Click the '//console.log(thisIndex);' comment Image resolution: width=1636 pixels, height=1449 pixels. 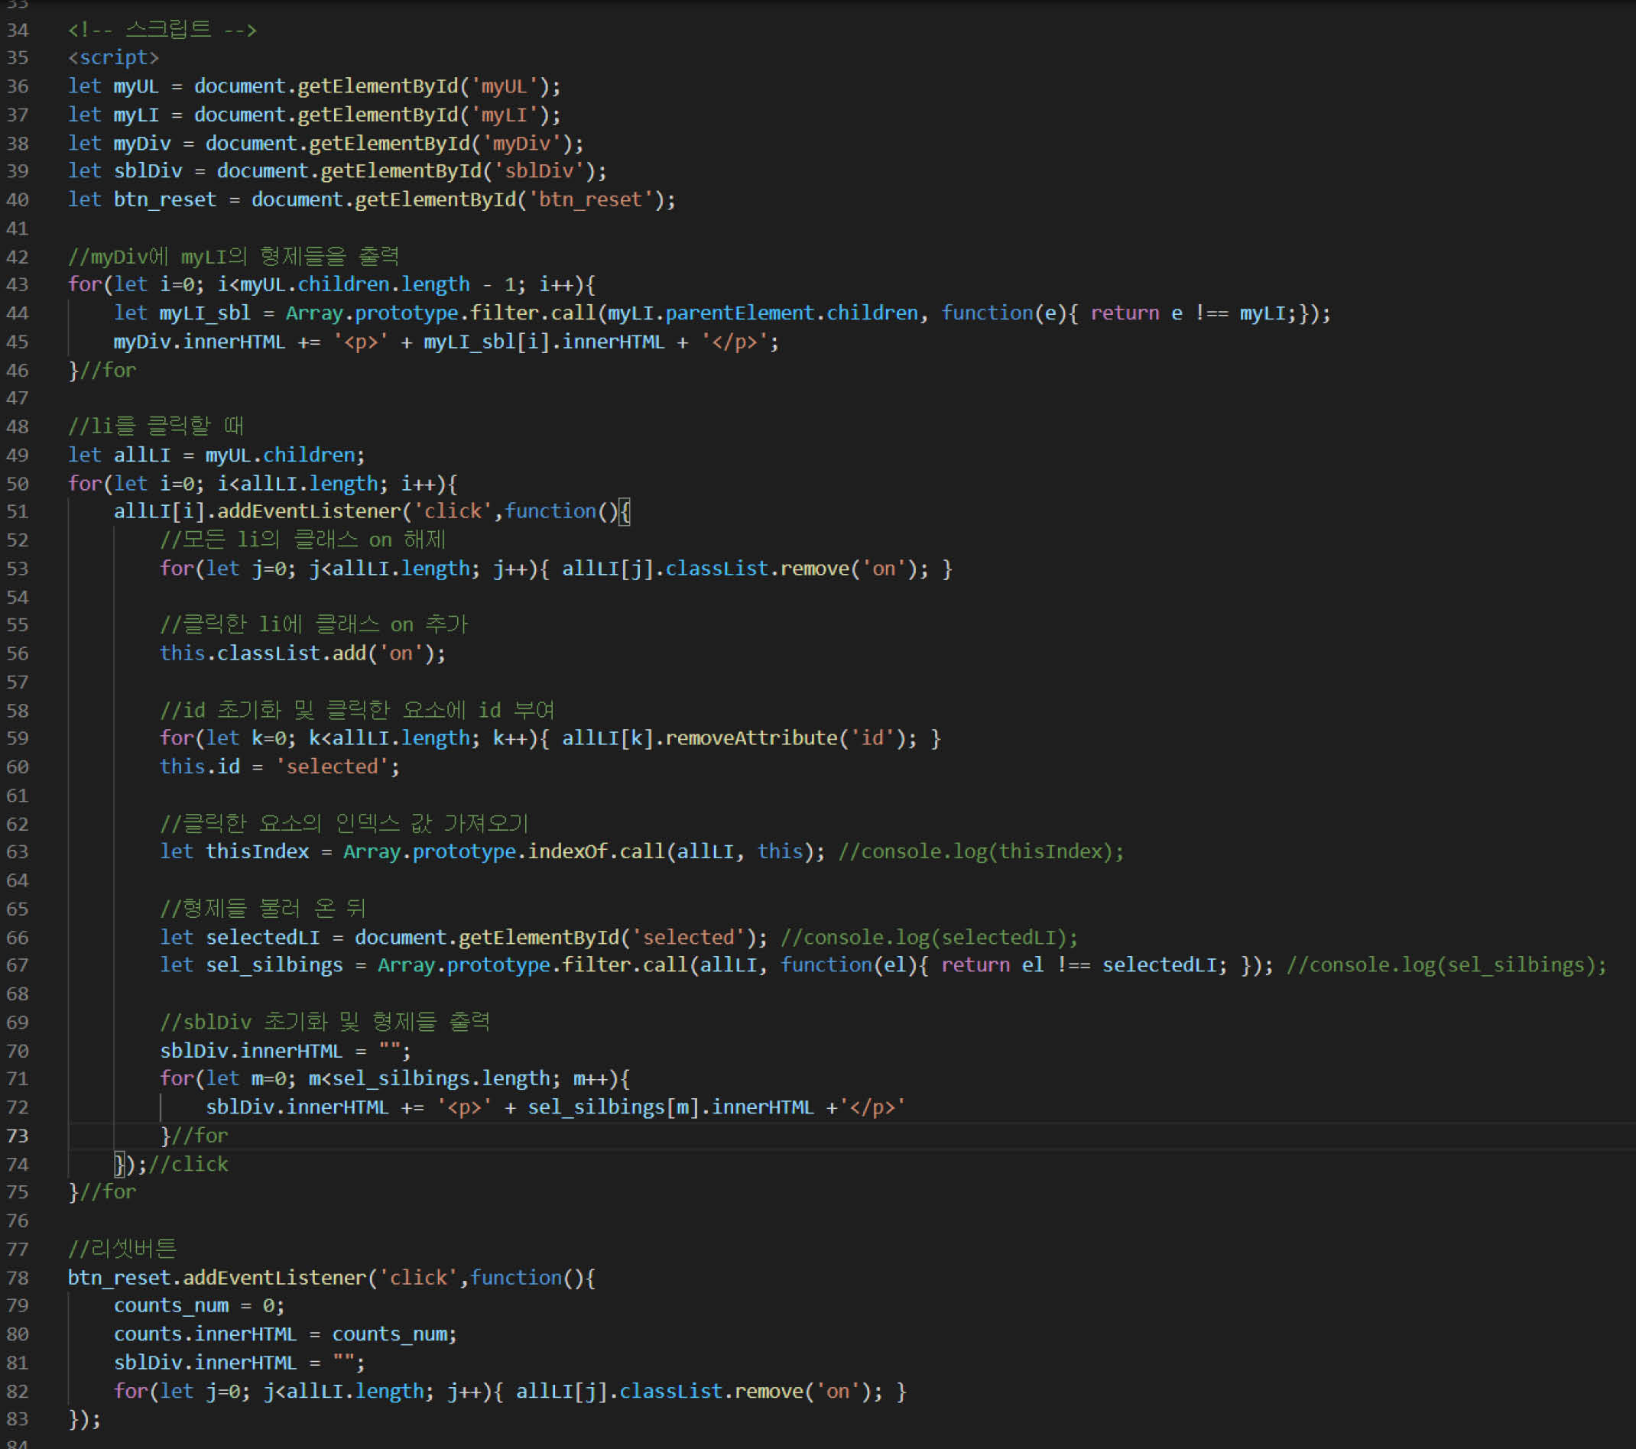981,852
